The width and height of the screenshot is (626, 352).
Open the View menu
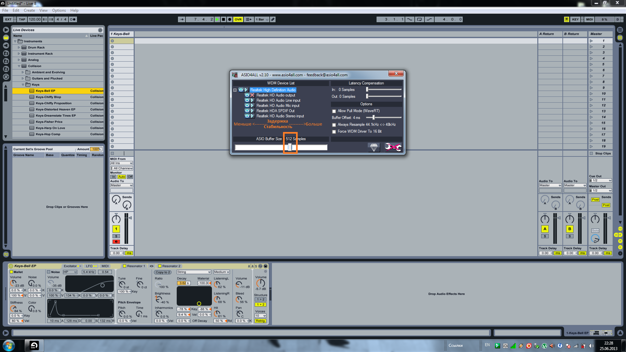pos(43,10)
